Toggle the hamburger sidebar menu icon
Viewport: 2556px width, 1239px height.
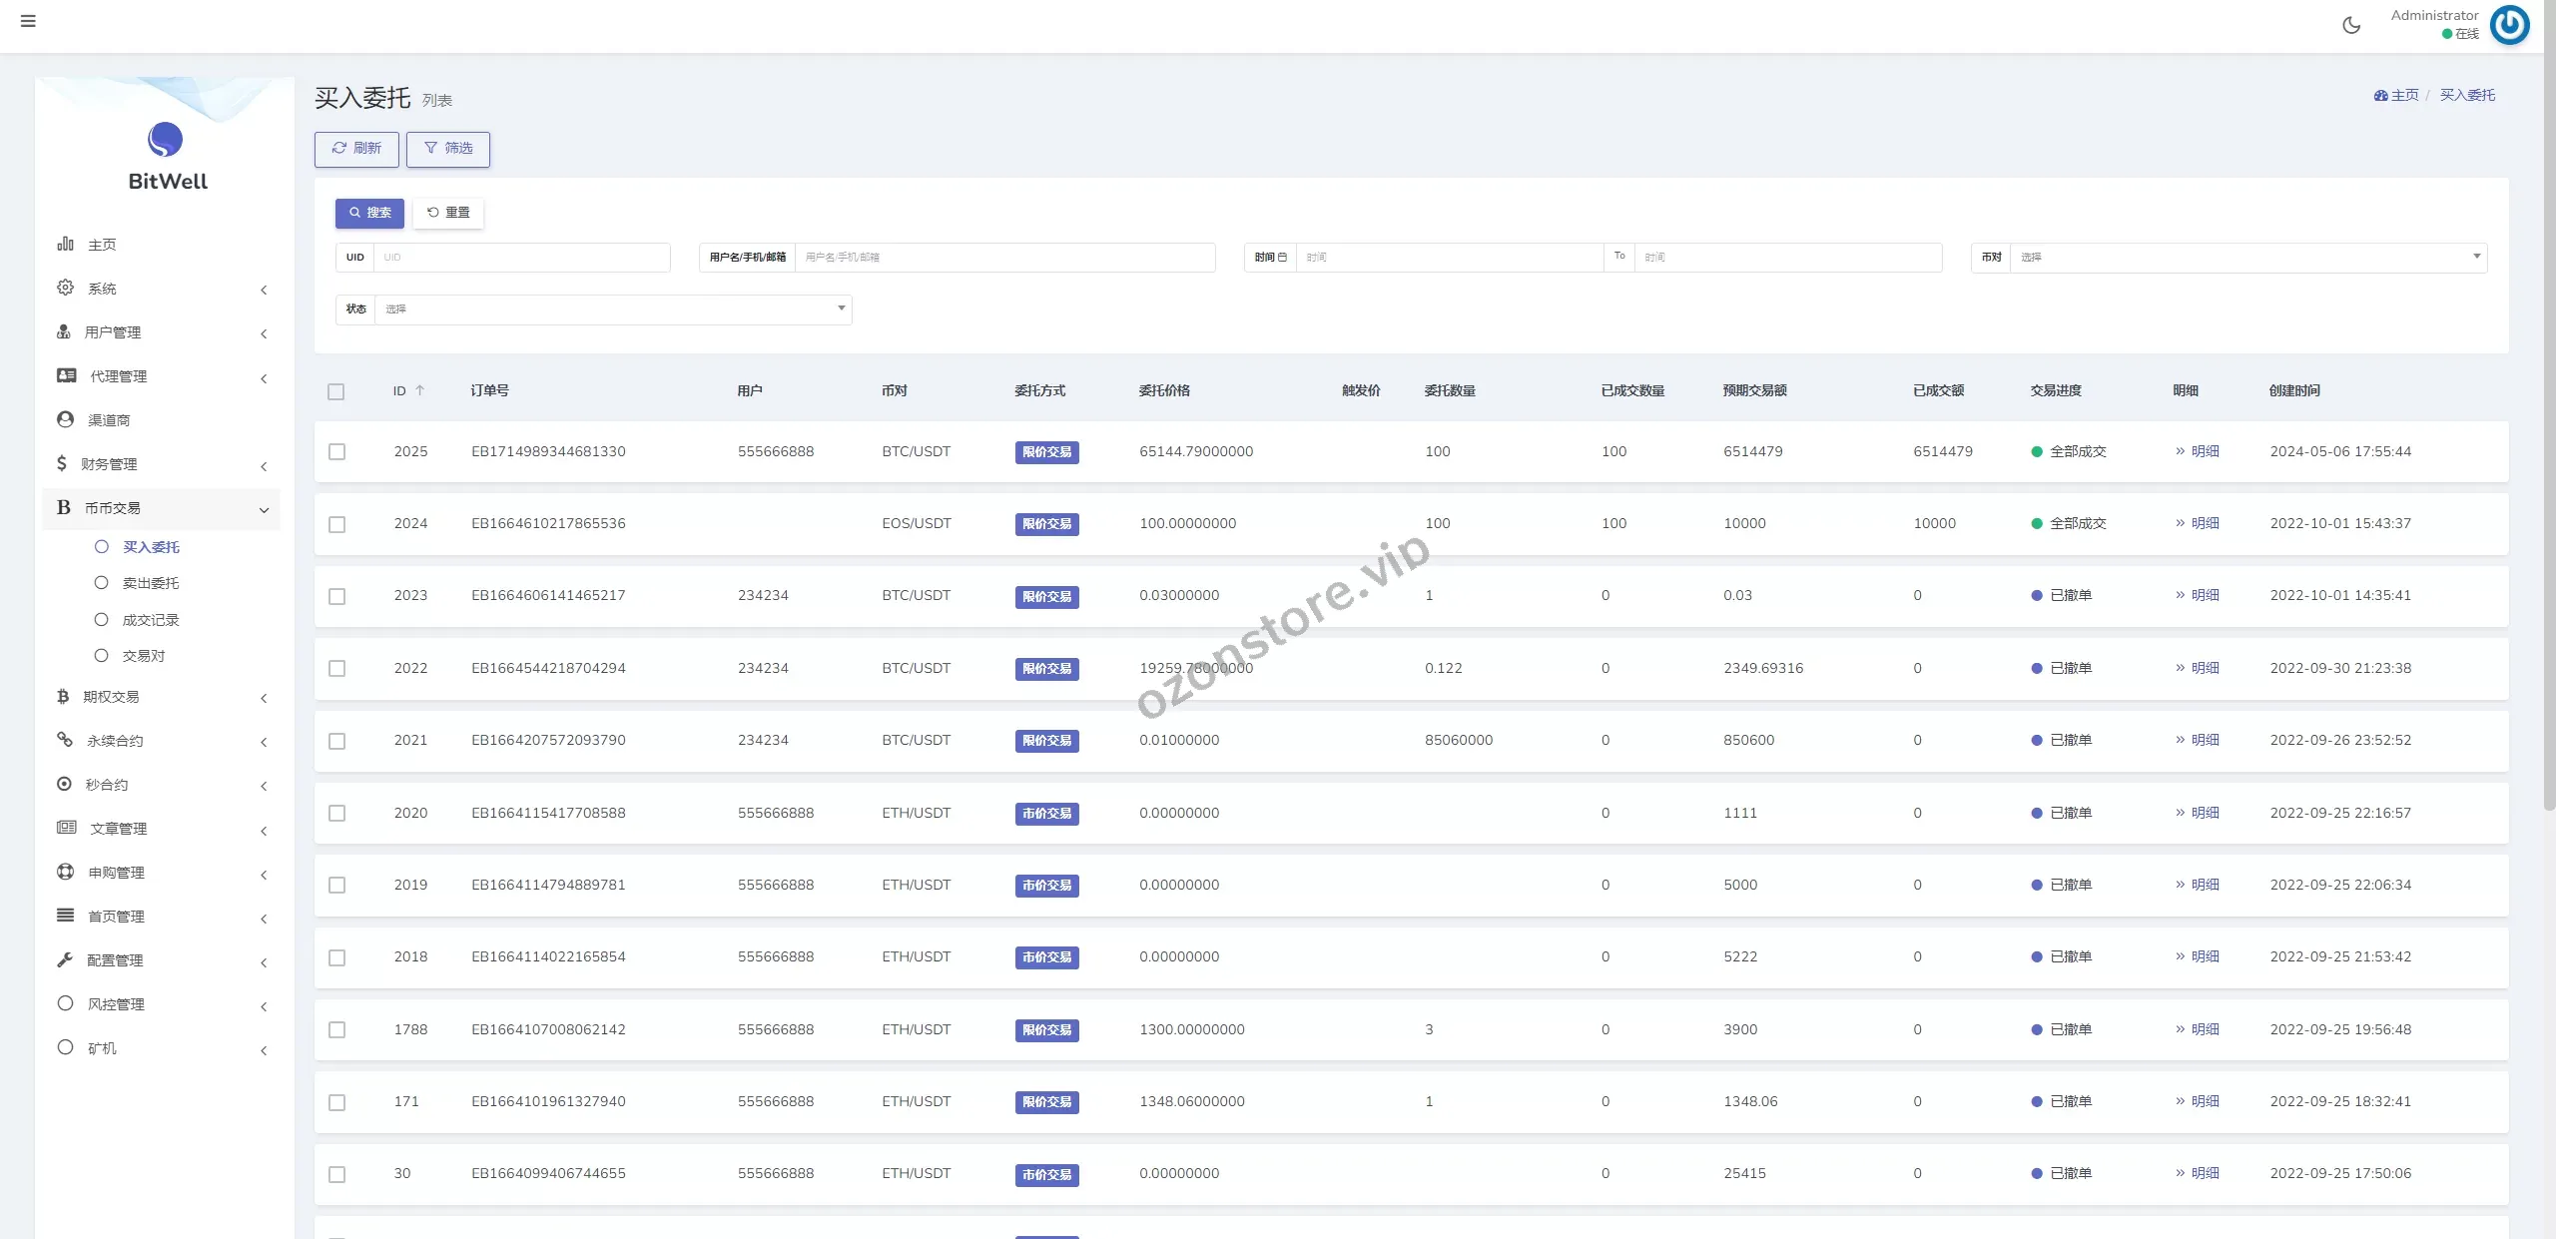coord(28,21)
